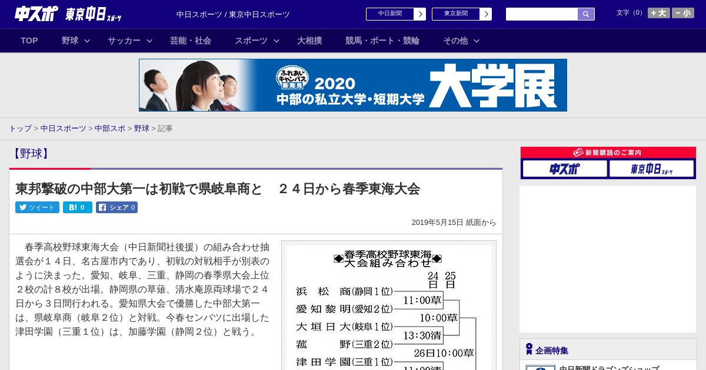This screenshot has height=370, width=706.
Task: Click arrow next to 東京新聞 button
Action: [486, 14]
